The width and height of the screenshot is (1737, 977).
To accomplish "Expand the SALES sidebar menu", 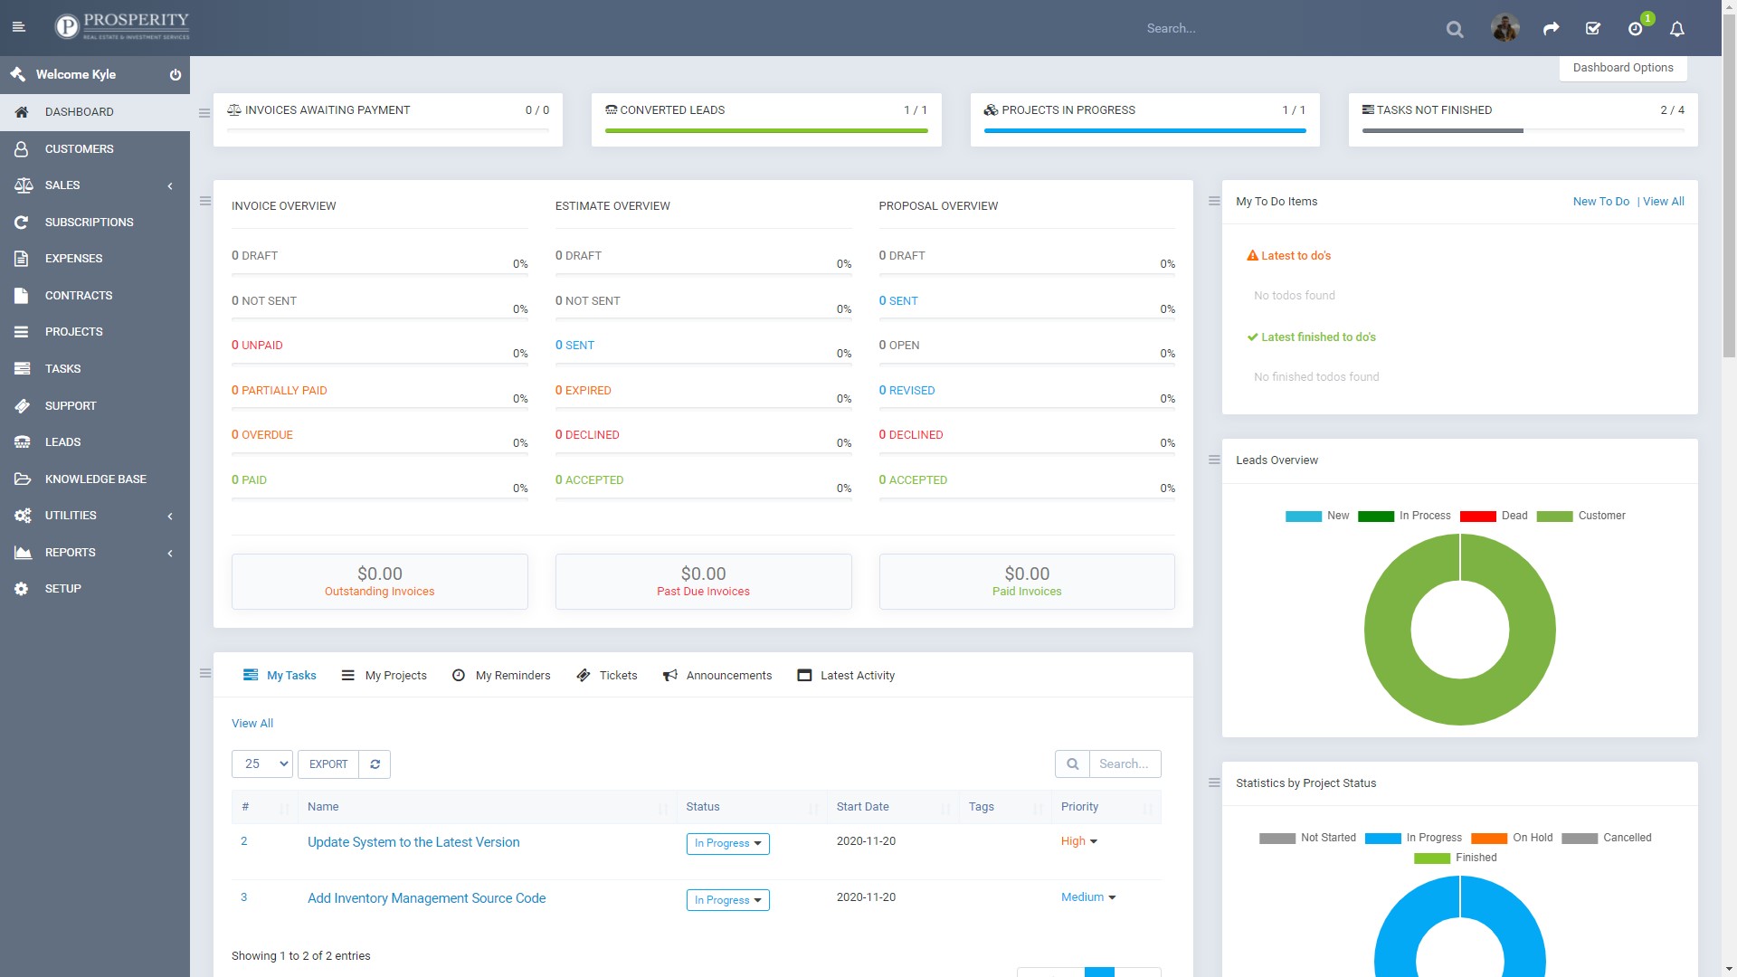I will (95, 185).
